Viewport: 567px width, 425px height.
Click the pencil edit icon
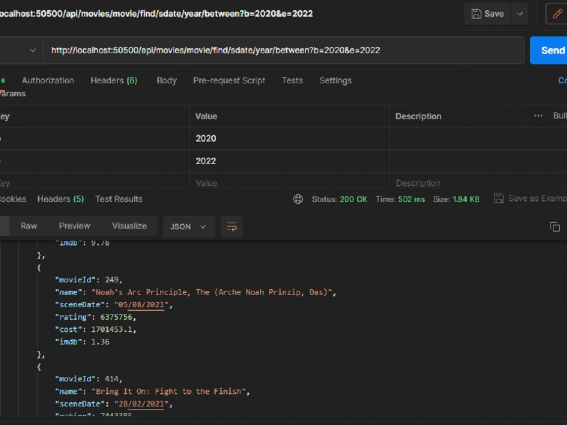557,14
